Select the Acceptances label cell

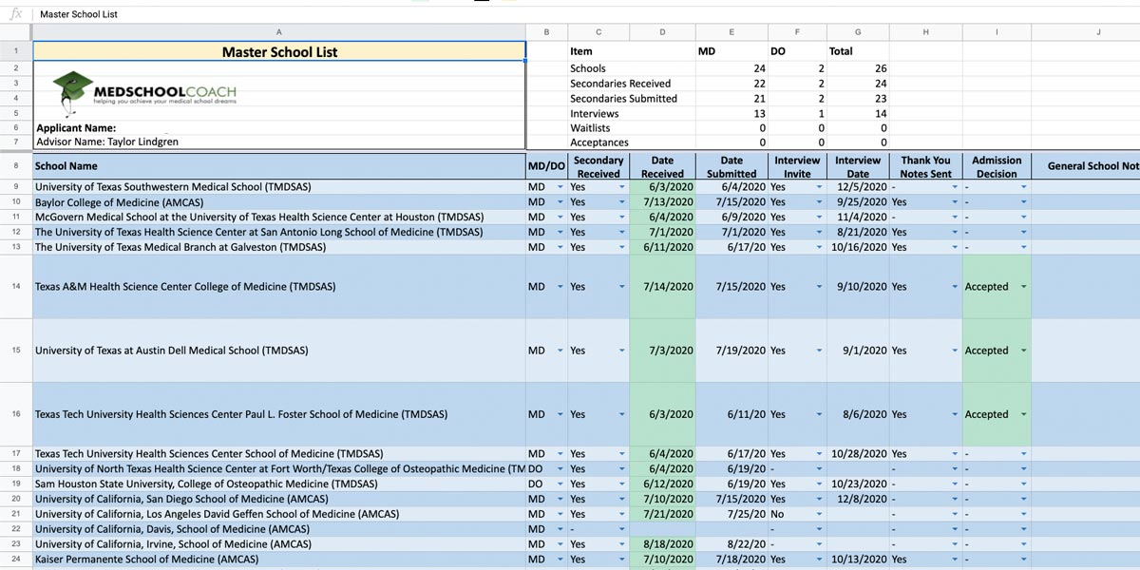632,143
